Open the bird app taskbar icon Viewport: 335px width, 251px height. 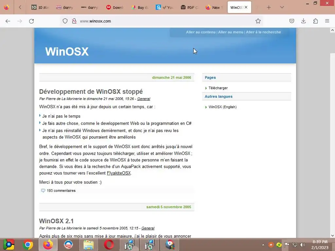coord(170,244)
